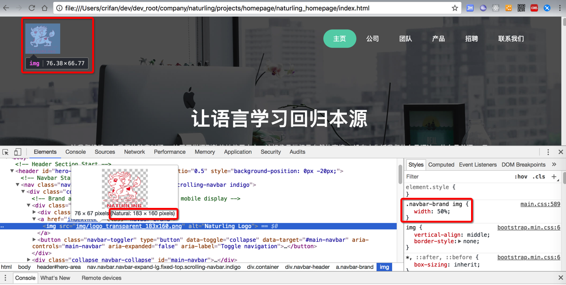Open the browser home page button
Screen dimensions: 566x285
[x=44, y=8]
